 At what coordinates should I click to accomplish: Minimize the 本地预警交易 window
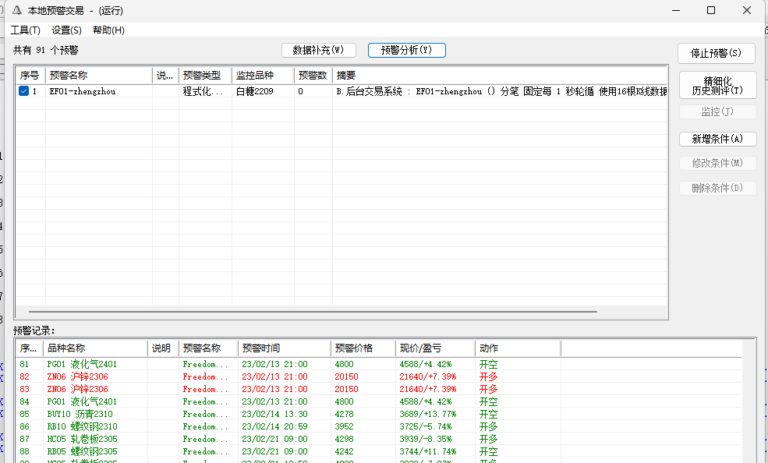[676, 10]
